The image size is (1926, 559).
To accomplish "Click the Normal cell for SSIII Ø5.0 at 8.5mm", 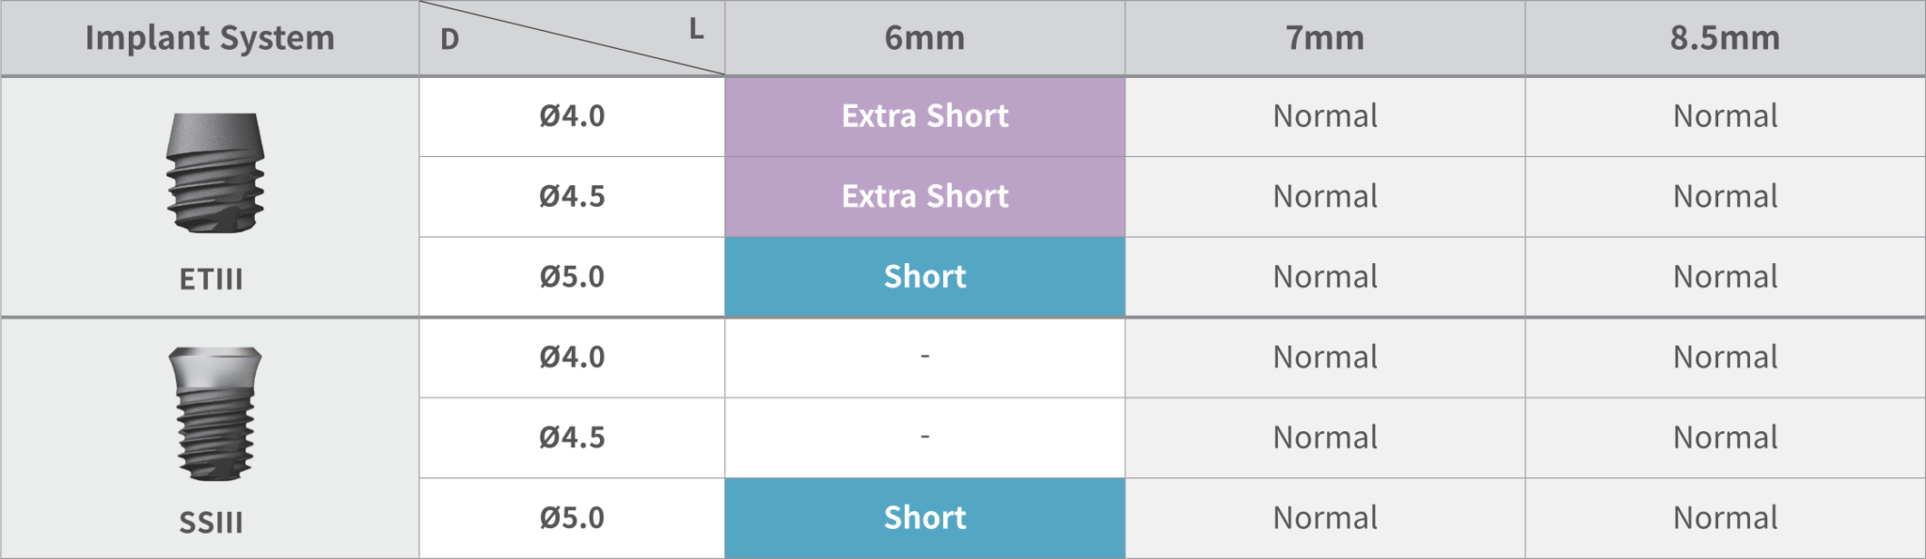I will click(1725, 518).
